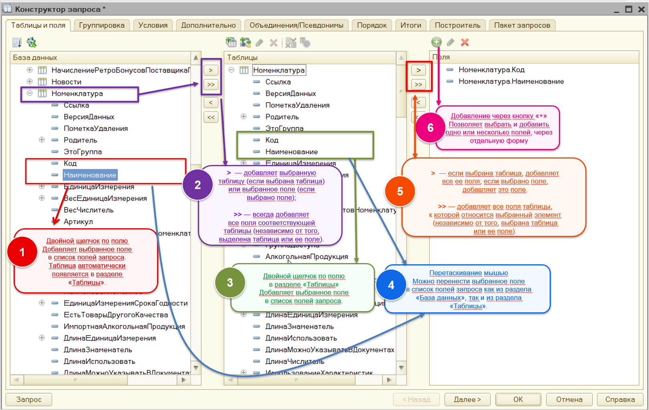Screen dimensions: 649x410
Task: Click the >> button between Таблицы and Поля
Action: (x=419, y=84)
